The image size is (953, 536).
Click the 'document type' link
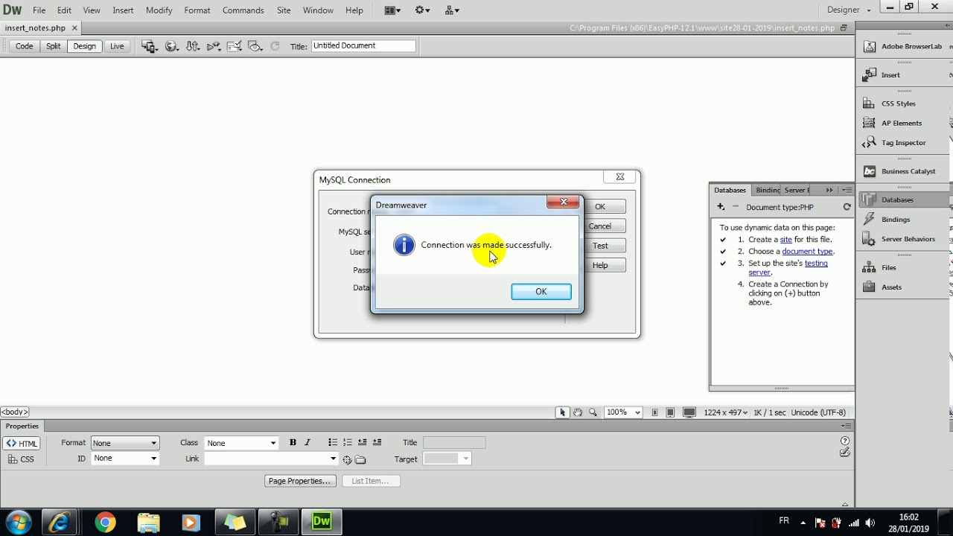pos(808,252)
